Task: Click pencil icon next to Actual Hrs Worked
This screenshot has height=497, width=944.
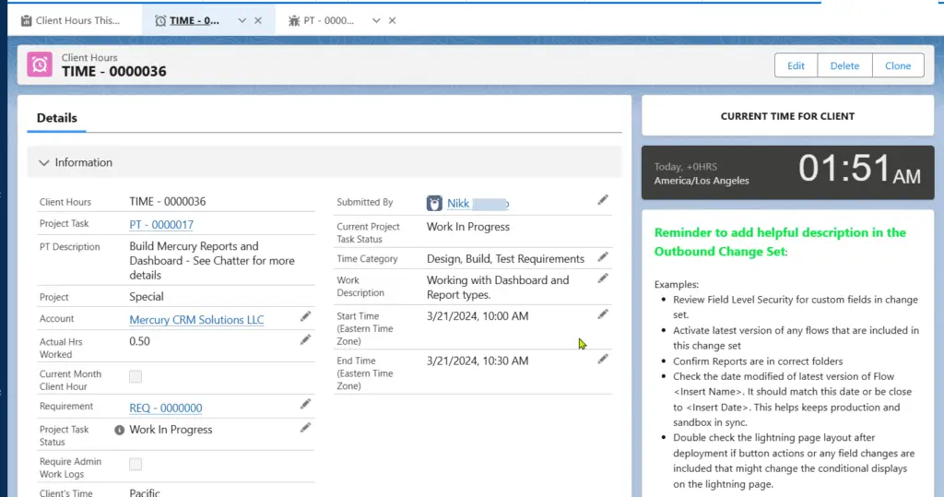Action: (305, 340)
